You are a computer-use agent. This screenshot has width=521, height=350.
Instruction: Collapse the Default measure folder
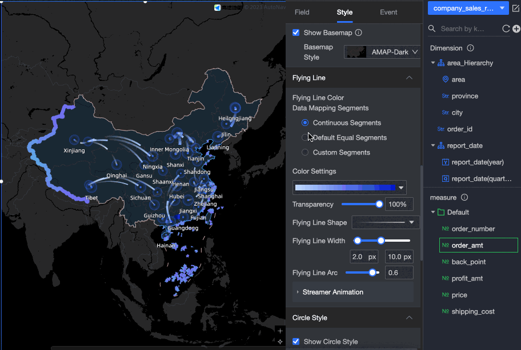[x=433, y=212]
